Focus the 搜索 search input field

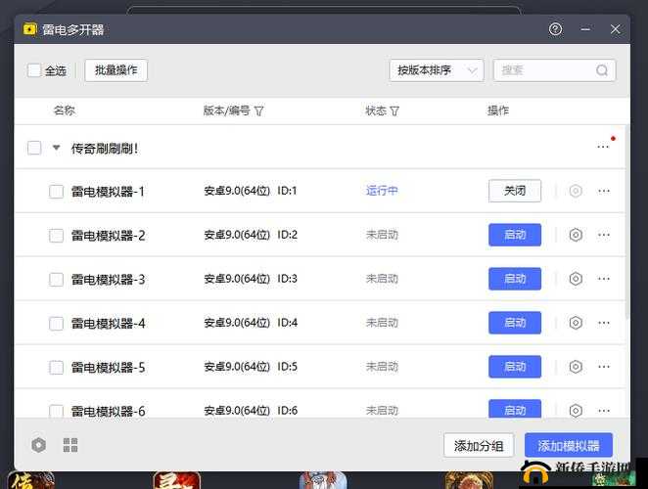(x=555, y=70)
